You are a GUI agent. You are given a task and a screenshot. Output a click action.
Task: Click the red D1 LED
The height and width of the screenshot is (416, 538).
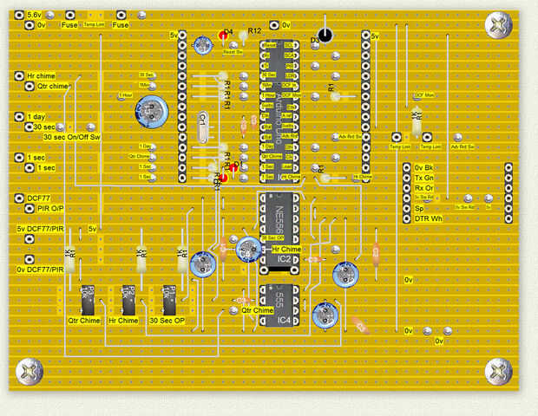233,168
